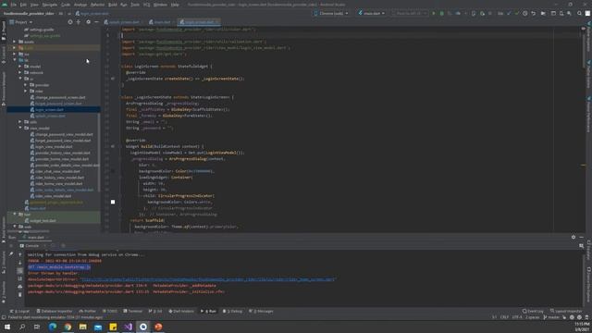Click the green Run button in toolbar

(434, 13)
